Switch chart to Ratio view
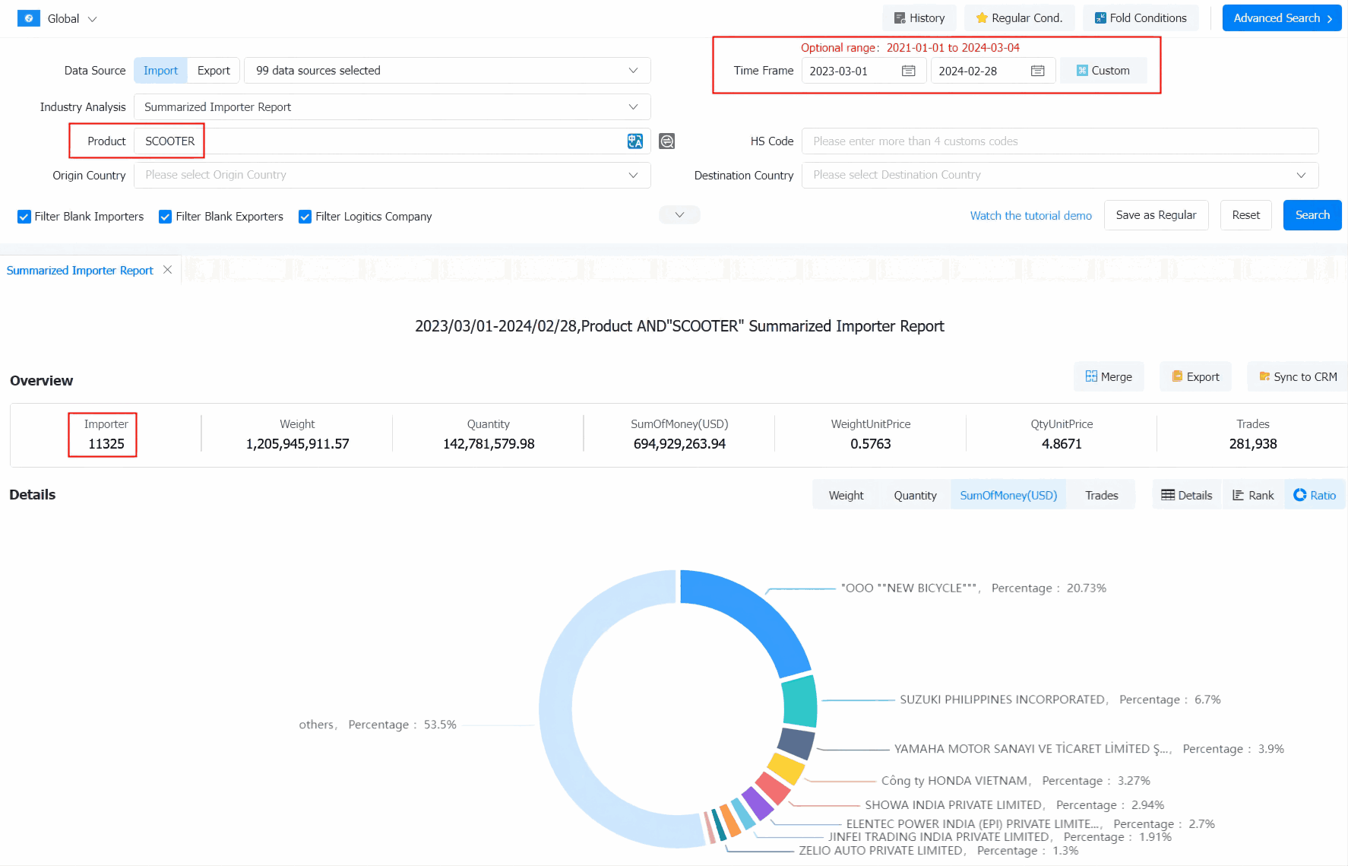Image resolution: width=1348 pixels, height=866 pixels. pos(1314,495)
